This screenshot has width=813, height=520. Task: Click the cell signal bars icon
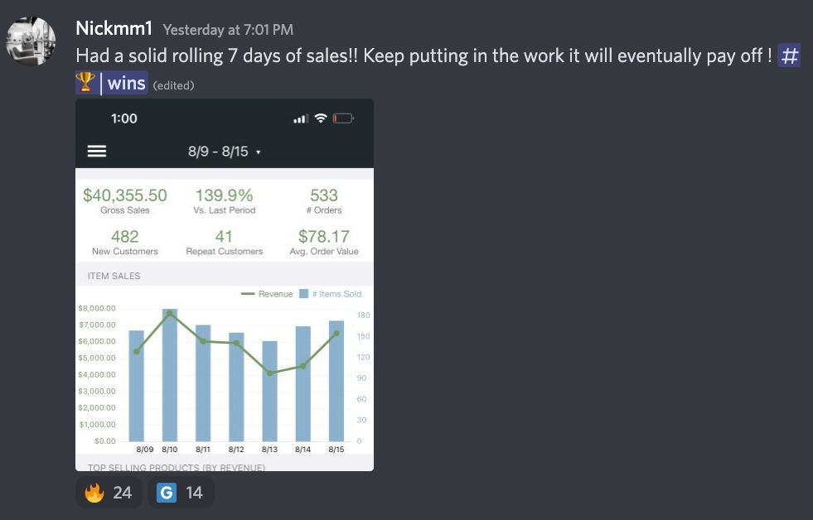coord(301,118)
